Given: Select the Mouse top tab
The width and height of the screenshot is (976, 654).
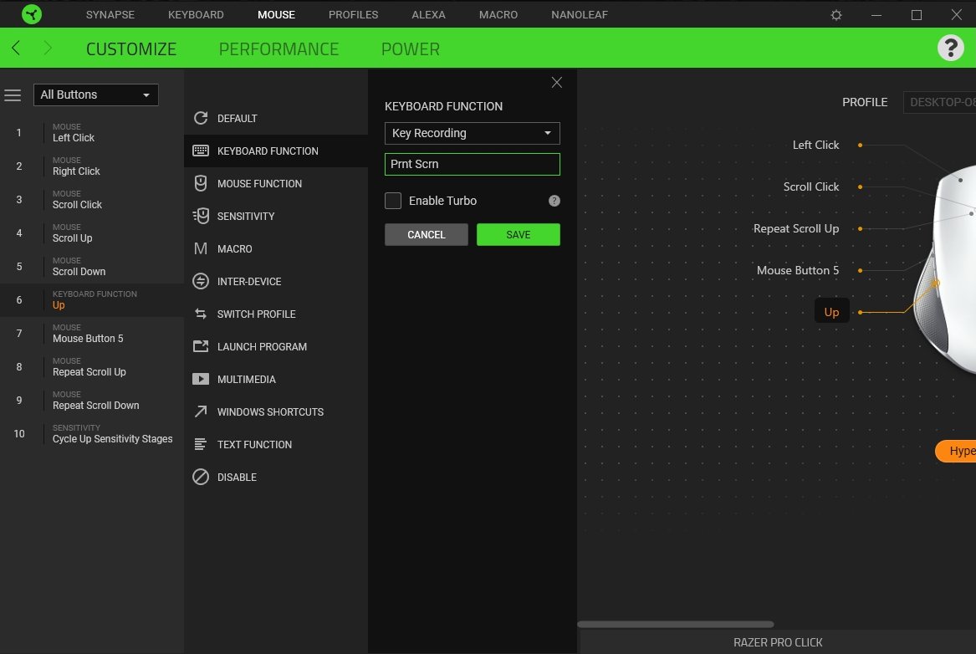Looking at the screenshot, I should point(276,14).
